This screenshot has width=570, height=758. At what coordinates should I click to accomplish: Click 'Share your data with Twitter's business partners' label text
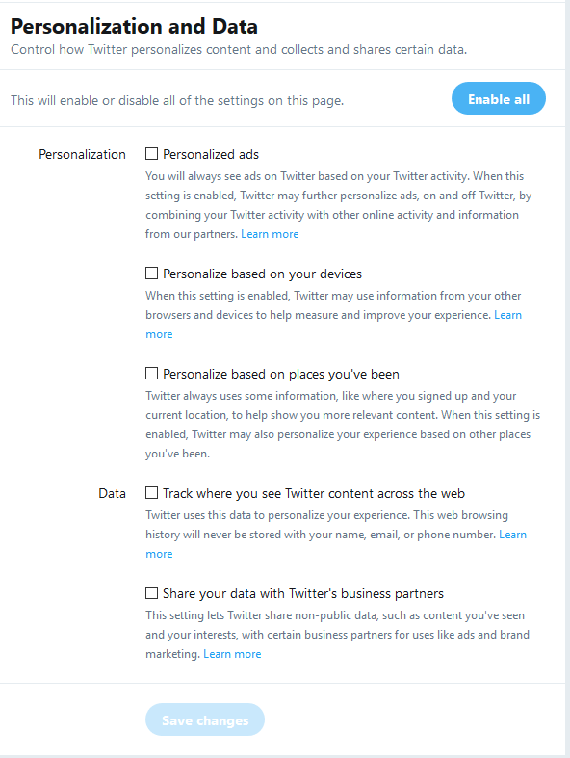click(x=303, y=593)
